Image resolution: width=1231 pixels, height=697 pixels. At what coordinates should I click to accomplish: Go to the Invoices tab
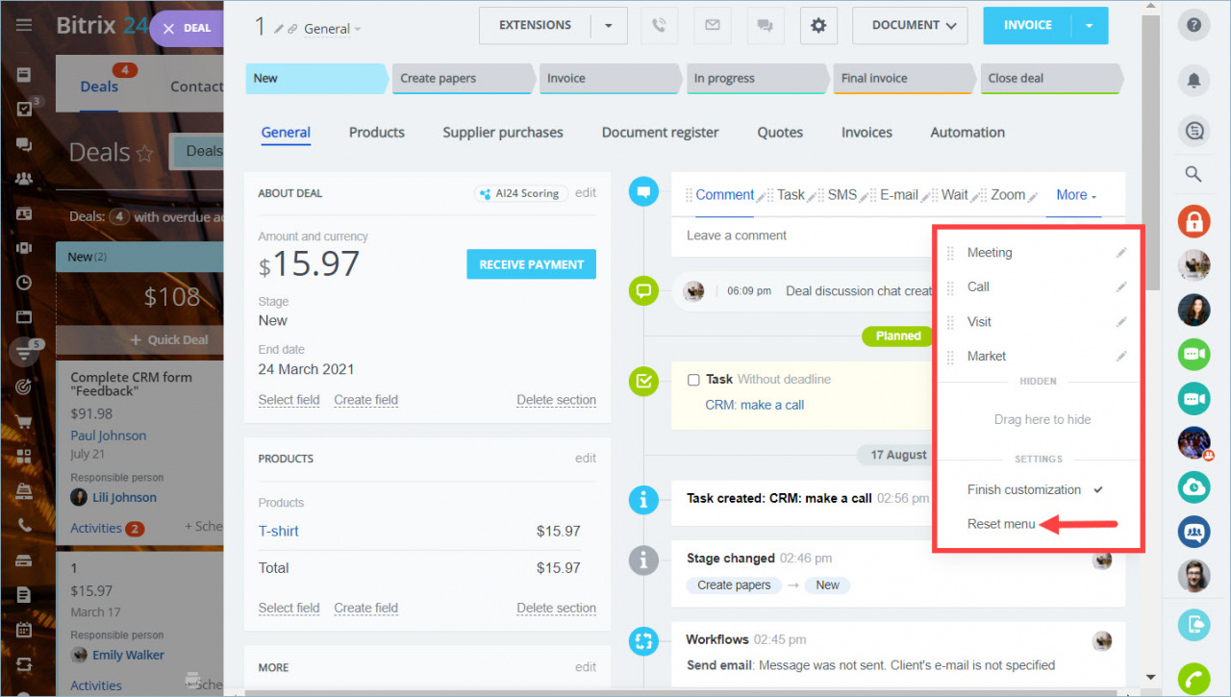tap(867, 133)
